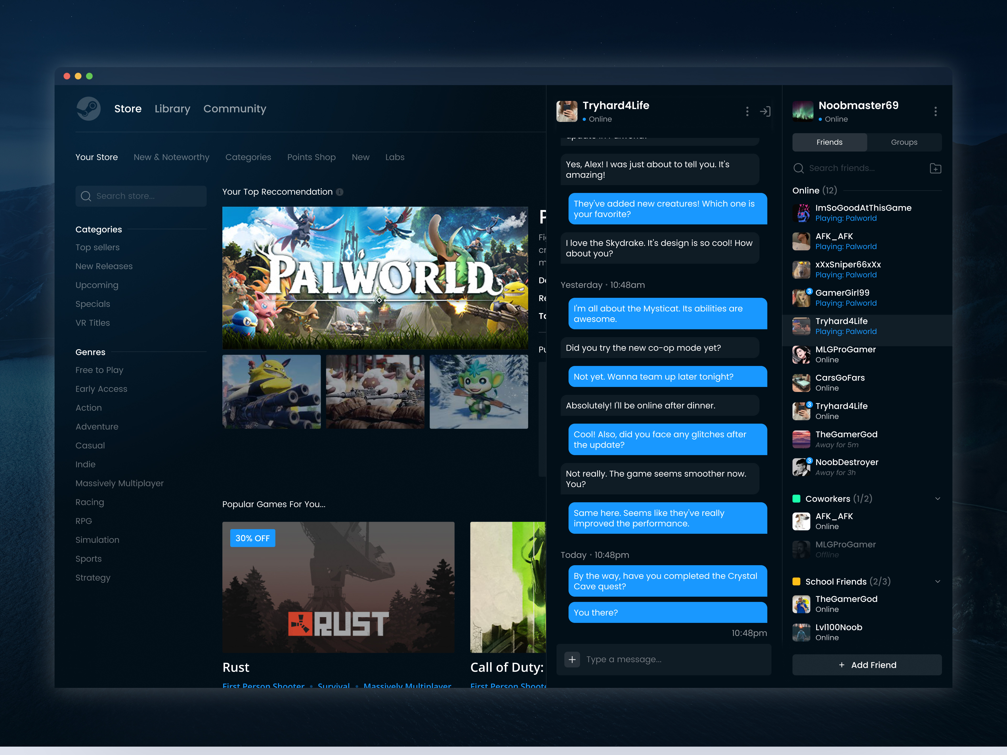Image resolution: width=1007 pixels, height=755 pixels.
Task: Switch back to the Friends view
Action: tap(829, 142)
